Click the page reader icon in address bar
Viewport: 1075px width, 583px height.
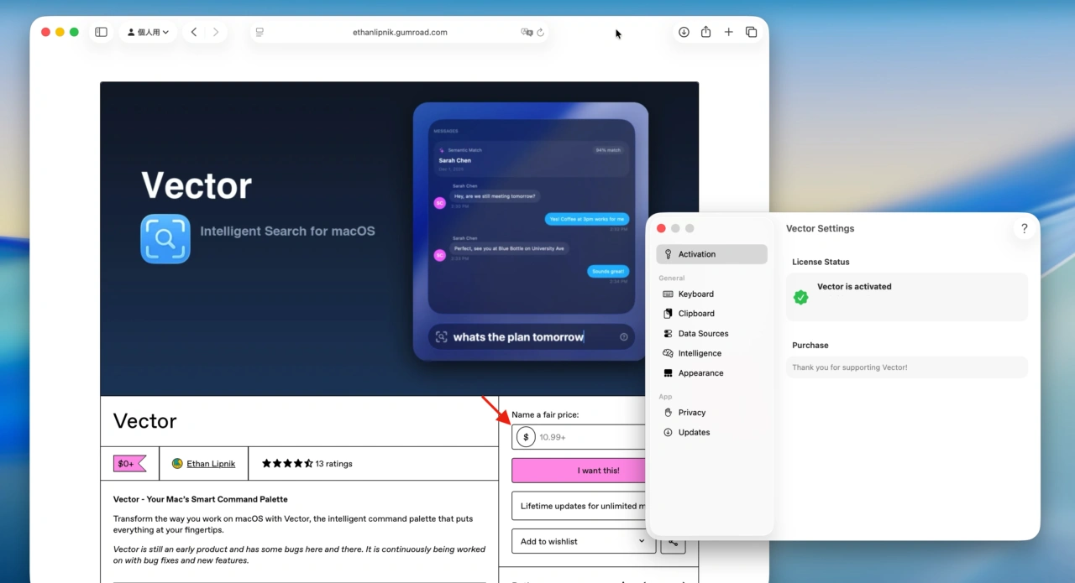pyautogui.click(x=260, y=32)
